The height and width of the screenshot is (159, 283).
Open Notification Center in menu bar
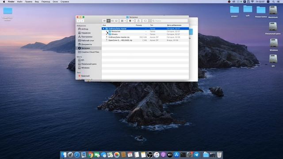[x=278, y=2]
